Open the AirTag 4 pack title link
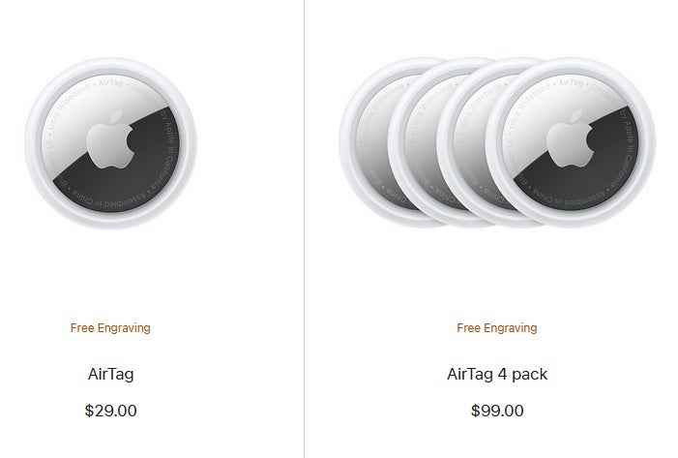This screenshot has width=678, height=458. tap(497, 374)
